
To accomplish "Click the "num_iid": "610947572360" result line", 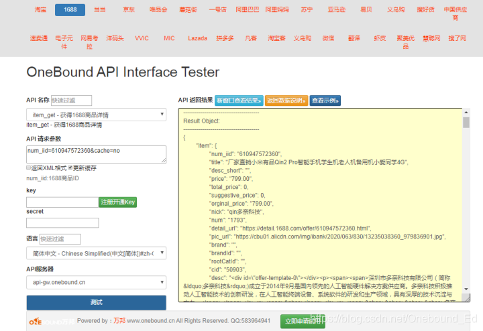I will click(246, 154).
